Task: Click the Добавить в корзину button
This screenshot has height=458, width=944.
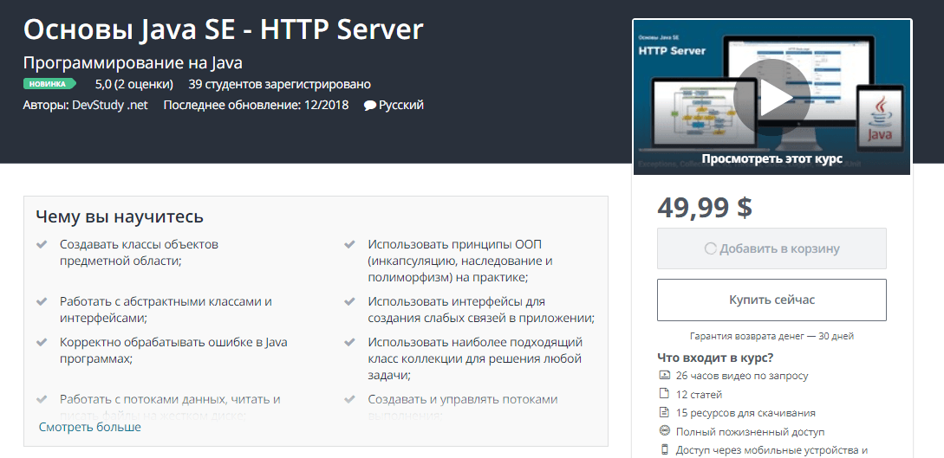Action: 771,248
